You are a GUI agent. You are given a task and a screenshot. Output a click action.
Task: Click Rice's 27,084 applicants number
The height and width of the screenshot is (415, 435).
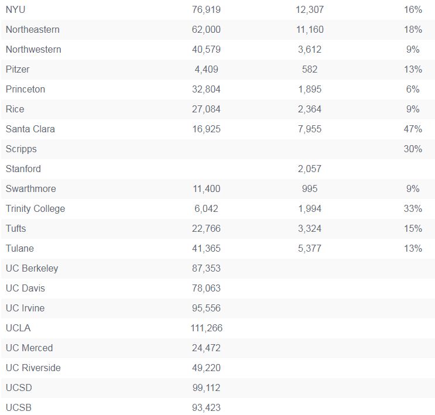coord(206,109)
